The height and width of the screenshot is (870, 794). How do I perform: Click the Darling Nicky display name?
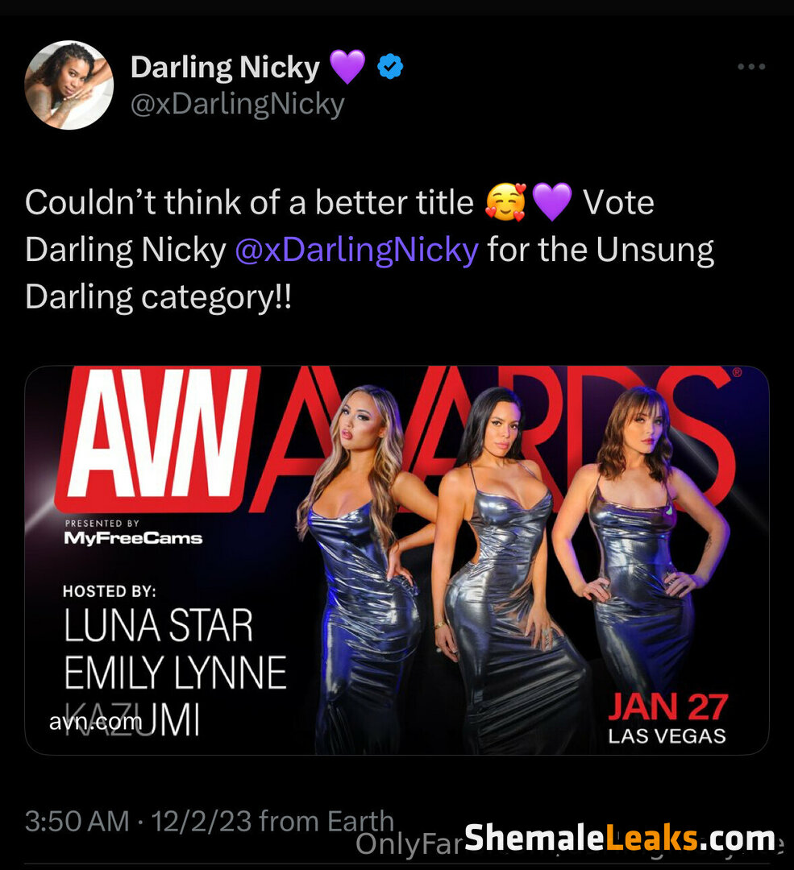pyautogui.click(x=225, y=67)
